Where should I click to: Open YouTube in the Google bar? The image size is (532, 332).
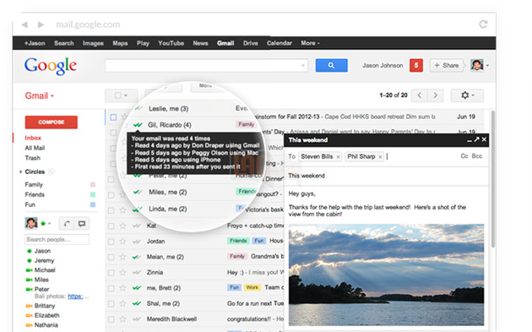(x=171, y=43)
